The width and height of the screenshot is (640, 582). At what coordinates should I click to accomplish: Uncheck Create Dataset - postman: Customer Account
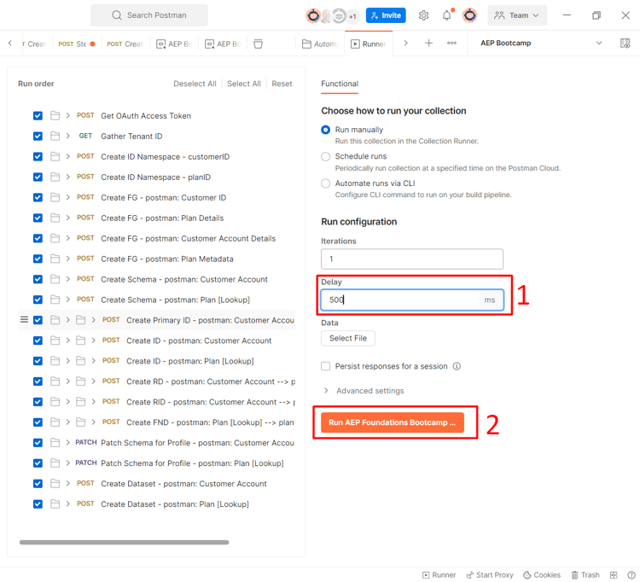point(38,484)
